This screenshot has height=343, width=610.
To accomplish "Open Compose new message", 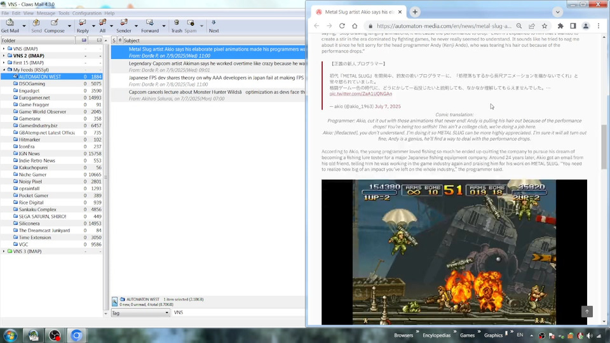I will click(55, 26).
